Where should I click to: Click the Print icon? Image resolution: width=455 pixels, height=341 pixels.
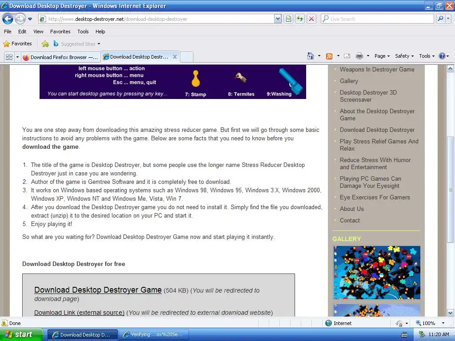pyautogui.click(x=359, y=56)
